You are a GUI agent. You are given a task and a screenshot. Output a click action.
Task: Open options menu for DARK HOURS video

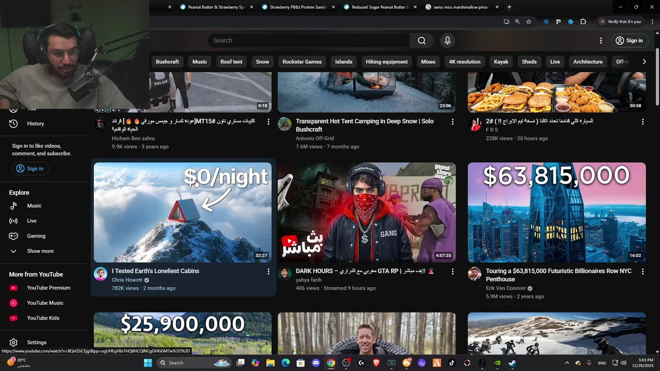(452, 271)
